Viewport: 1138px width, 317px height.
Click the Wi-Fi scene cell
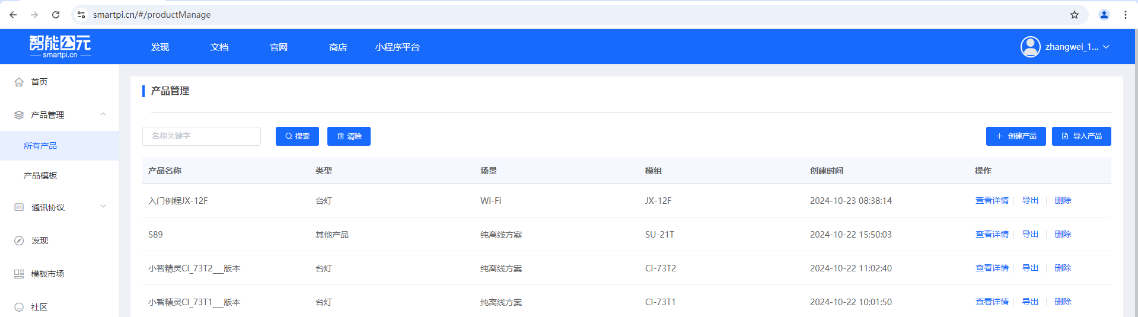pos(490,201)
